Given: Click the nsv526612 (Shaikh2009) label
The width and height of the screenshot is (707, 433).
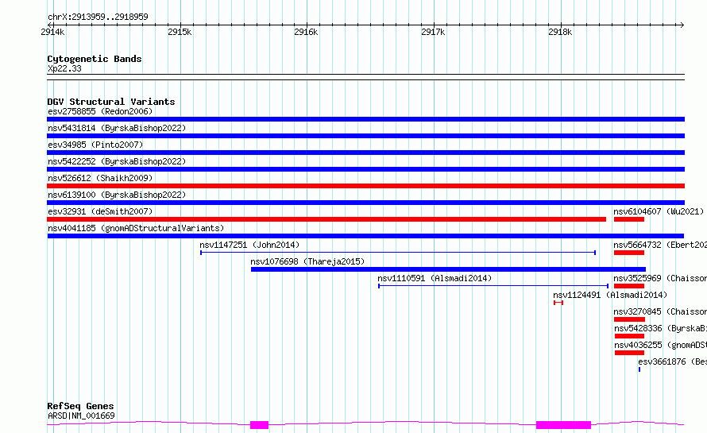Looking at the screenshot, I should click(100, 178).
